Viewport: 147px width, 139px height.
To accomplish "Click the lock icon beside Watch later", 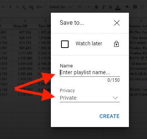I will [116, 44].
